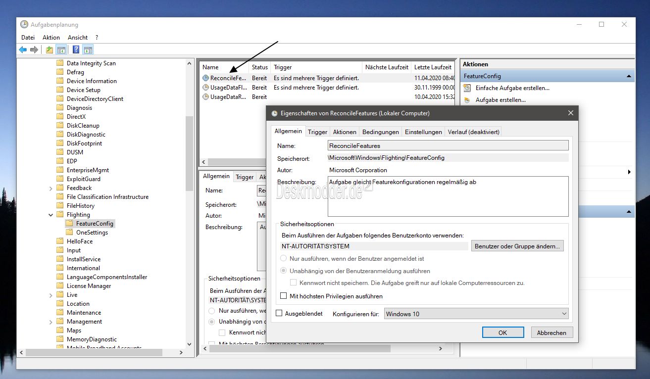Screen dimensions: 650x379
Task: Toggle the Ausgeblendet checkbox
Action: tap(279, 313)
